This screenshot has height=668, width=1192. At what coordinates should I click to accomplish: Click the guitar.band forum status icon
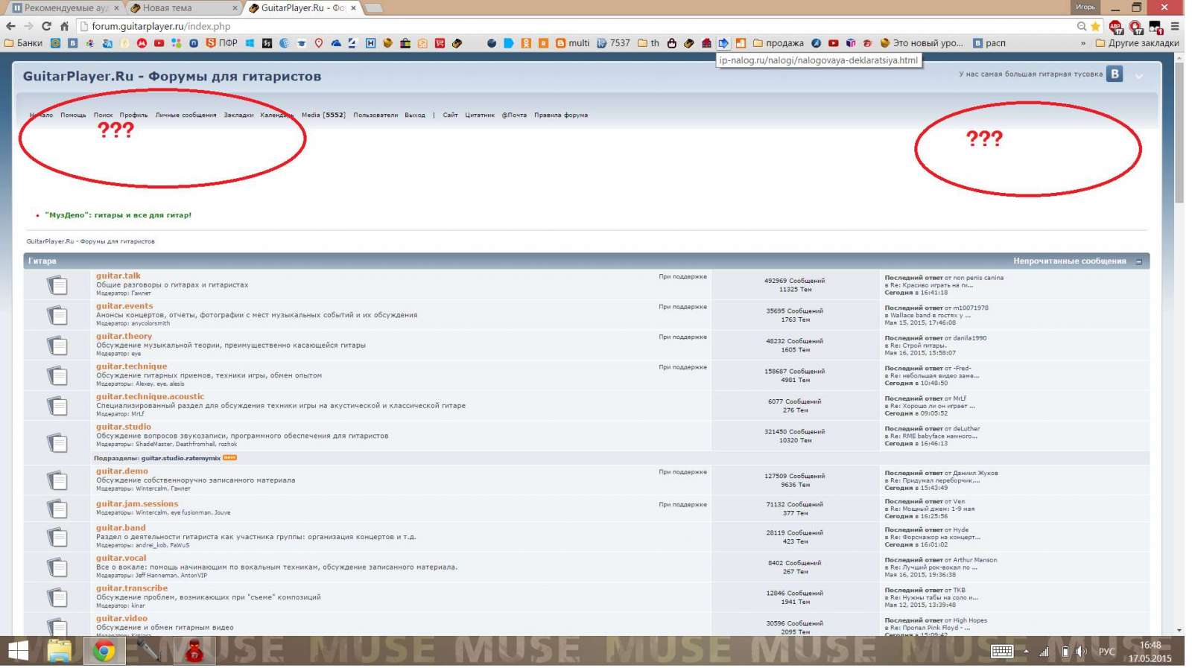tap(57, 537)
